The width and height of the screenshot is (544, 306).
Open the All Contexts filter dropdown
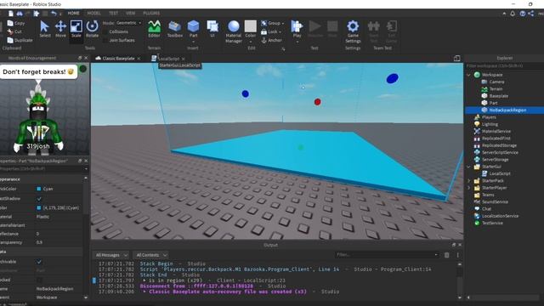151,255
